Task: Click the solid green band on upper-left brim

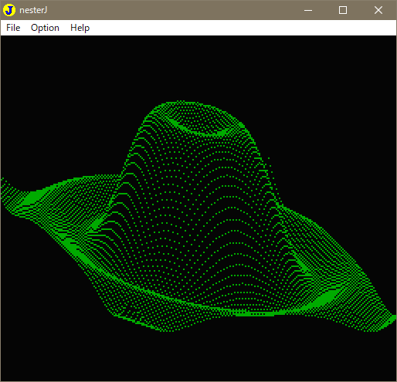Action: [x=32, y=198]
